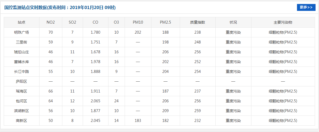Click the quality index value 254
The image size is (319, 132).
(x=198, y=72)
